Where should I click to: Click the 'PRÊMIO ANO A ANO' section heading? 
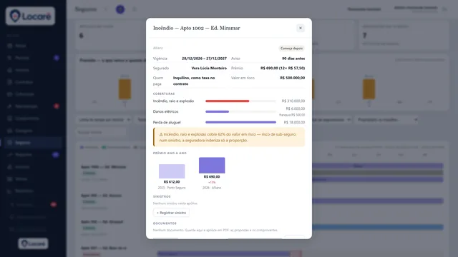tap(170, 153)
